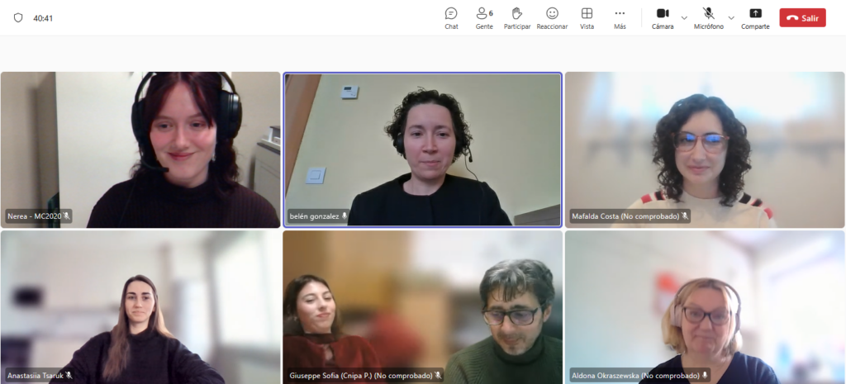The image size is (846, 384).
Task: Leave the meeting with Salir button
Action: point(802,18)
